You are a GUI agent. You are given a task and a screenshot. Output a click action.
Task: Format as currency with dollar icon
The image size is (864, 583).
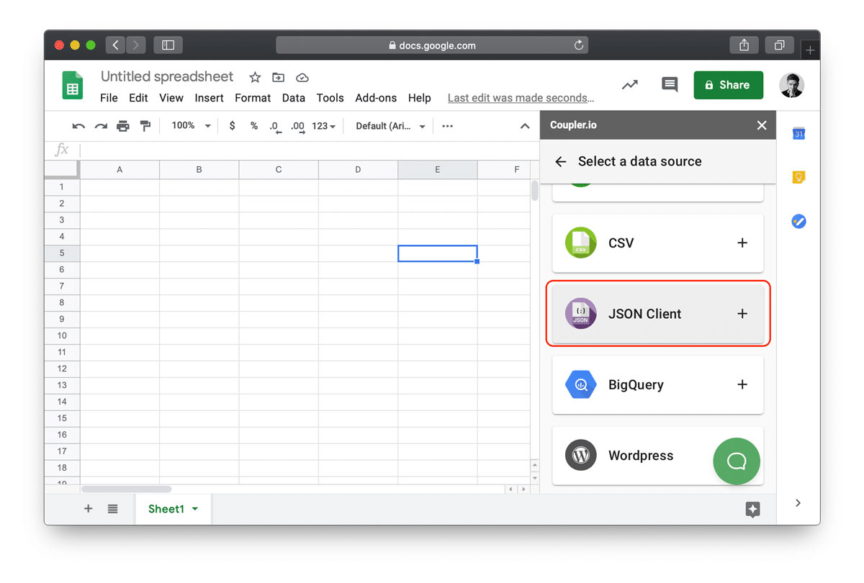[x=232, y=126]
